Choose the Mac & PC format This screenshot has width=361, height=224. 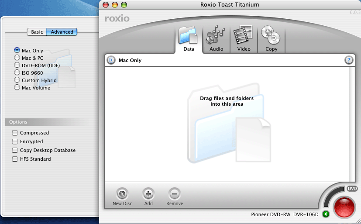click(x=28, y=58)
